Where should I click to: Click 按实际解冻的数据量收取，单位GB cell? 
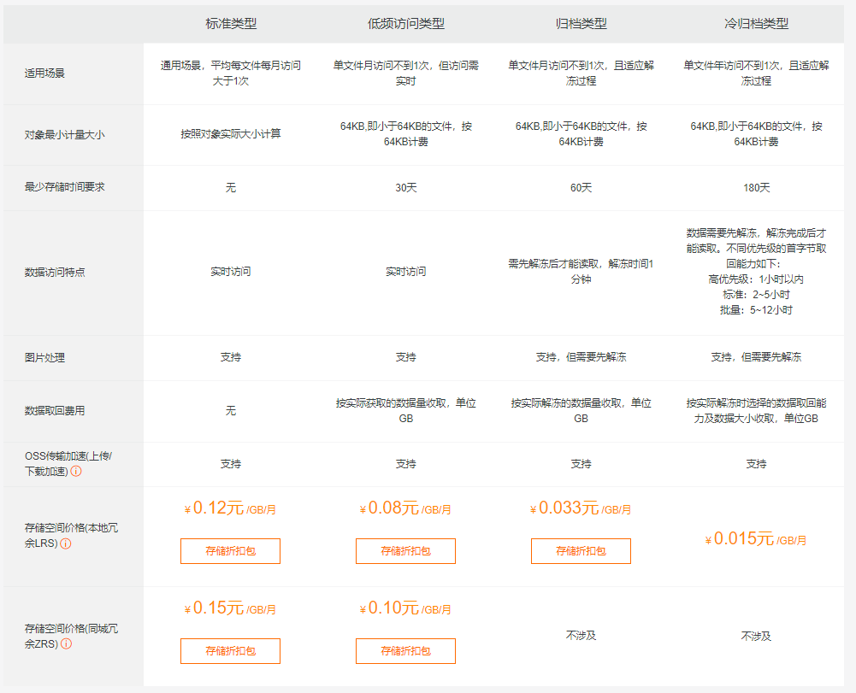pos(581,411)
